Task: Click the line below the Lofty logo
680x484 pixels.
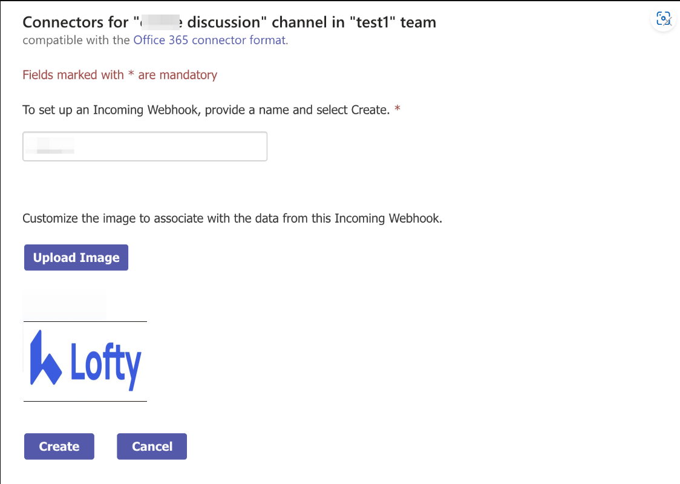Action: [x=85, y=401]
